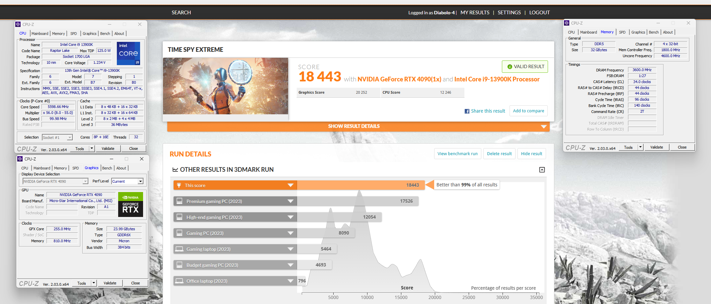Click the High-end gaming PC desktop icon
The height and width of the screenshot is (304, 711).
coord(179,217)
